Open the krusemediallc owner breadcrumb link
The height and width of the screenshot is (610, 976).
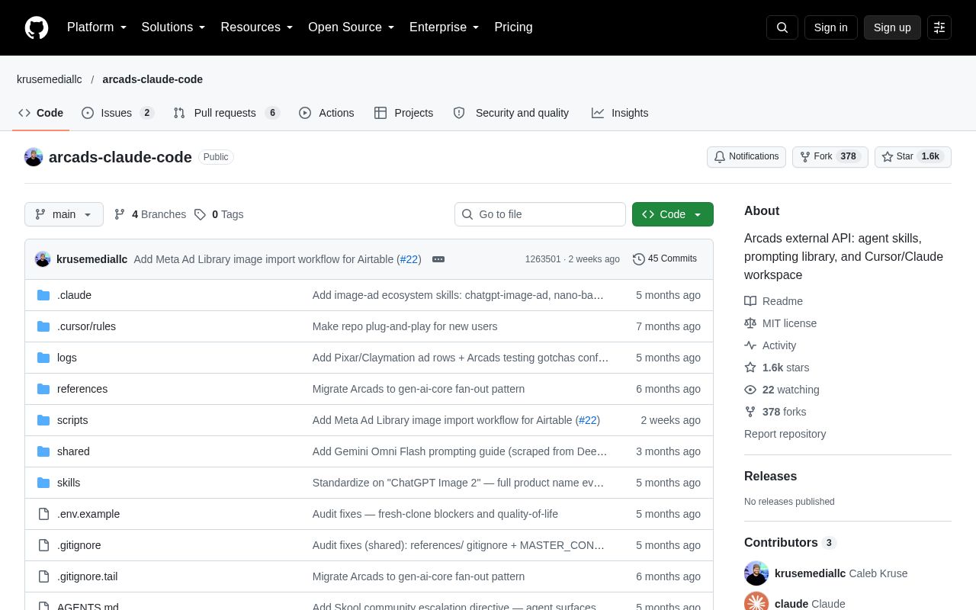pyautogui.click(x=50, y=79)
